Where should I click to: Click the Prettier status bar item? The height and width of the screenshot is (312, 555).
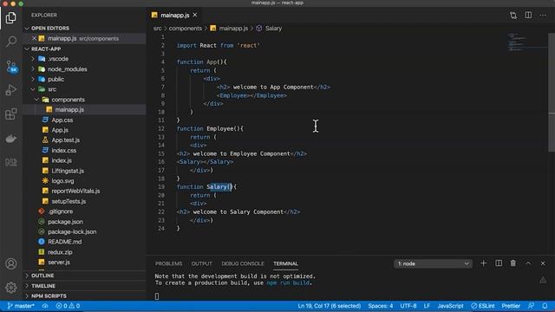pos(511,306)
